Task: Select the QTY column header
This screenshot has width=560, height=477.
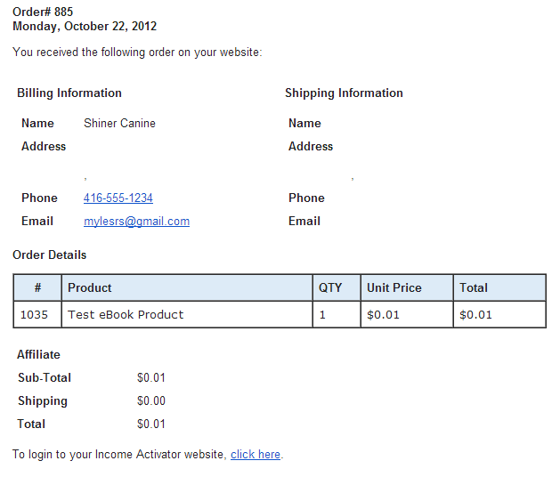Action: 337,287
